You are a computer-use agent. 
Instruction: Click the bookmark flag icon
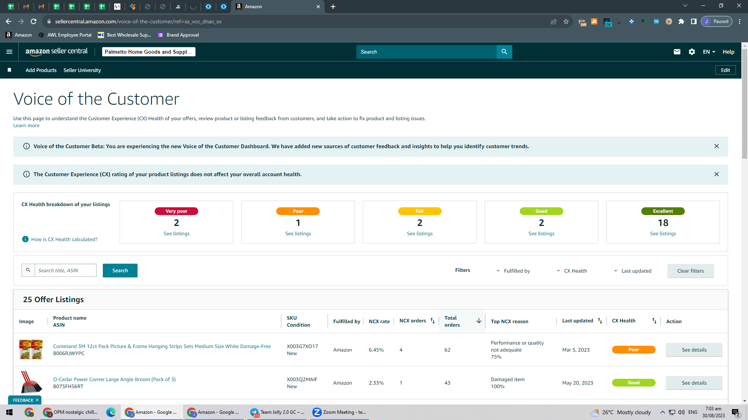point(9,70)
